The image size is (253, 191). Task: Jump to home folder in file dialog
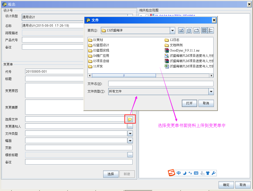point(189,30)
